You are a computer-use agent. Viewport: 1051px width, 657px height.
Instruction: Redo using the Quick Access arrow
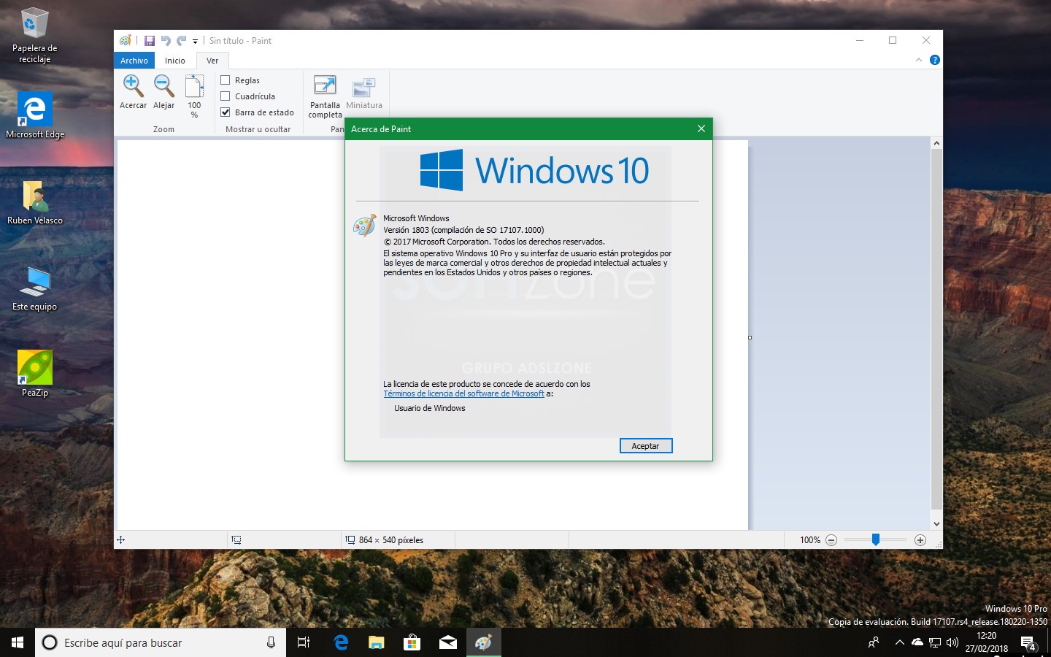181,41
